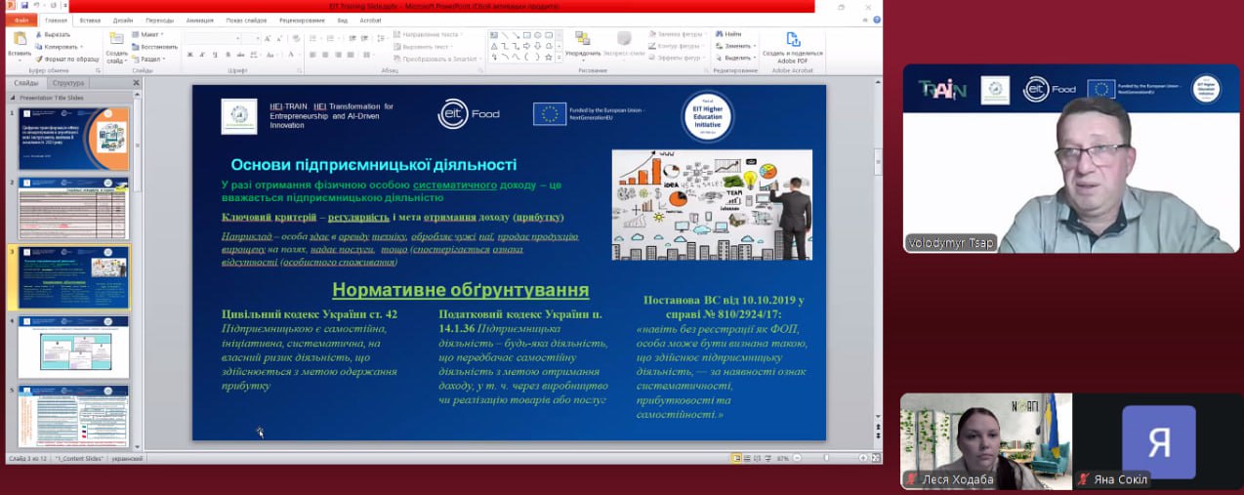Viewport: 1244px width, 495px height.
Task: Center text in the Абзац group
Action: click(325, 55)
